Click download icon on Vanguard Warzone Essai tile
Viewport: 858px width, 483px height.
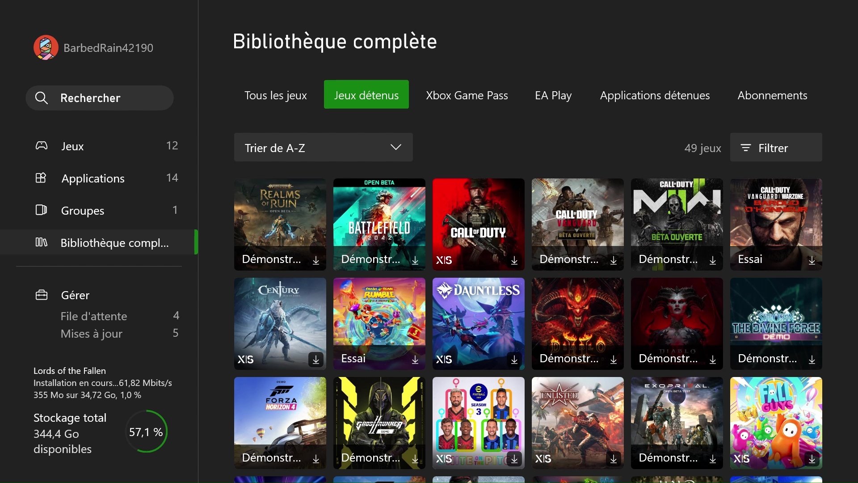tap(812, 260)
